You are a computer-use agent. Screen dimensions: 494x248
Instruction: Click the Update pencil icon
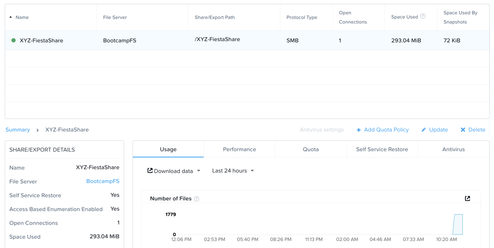coord(424,130)
